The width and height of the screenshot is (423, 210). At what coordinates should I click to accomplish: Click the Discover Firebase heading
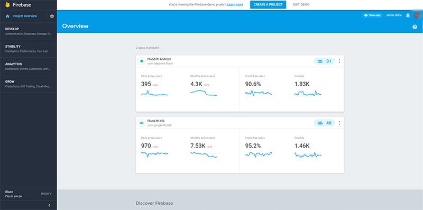point(154,203)
